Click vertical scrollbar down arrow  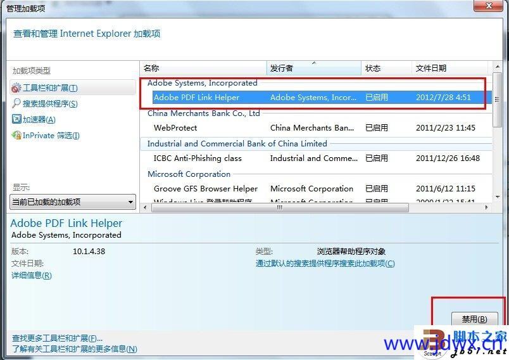click(x=498, y=197)
